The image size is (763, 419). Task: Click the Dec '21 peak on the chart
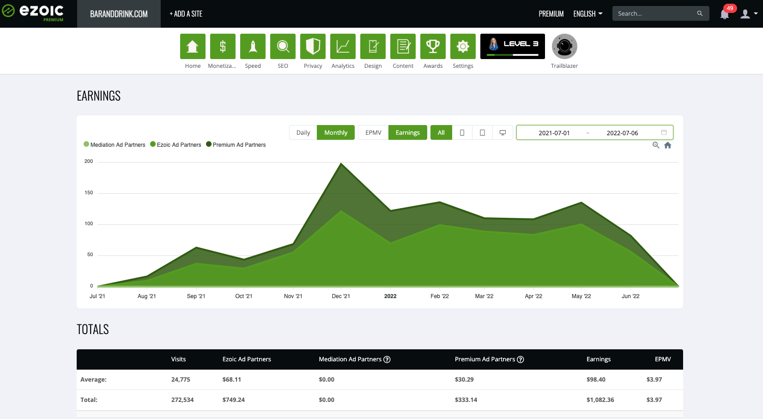[341, 163]
